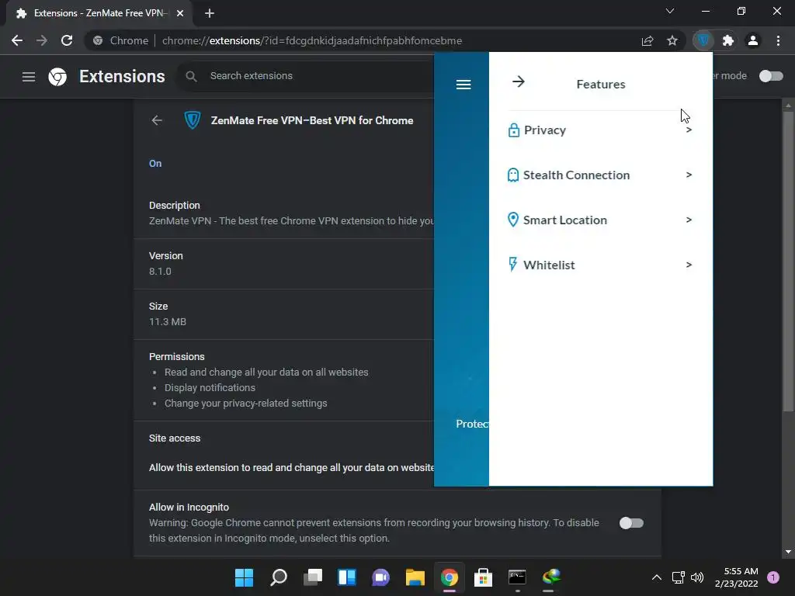Open Microsoft Store from taskbar

pyautogui.click(x=483, y=577)
